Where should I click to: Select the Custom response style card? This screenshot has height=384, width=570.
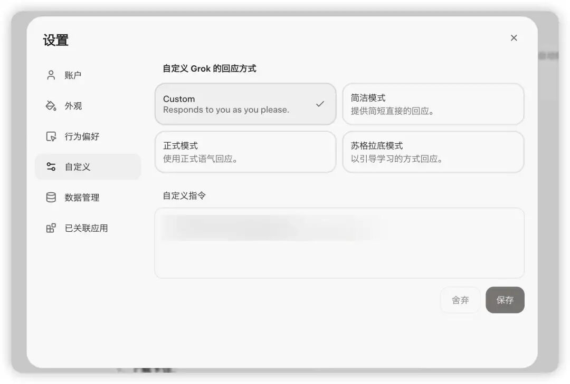[x=245, y=104]
